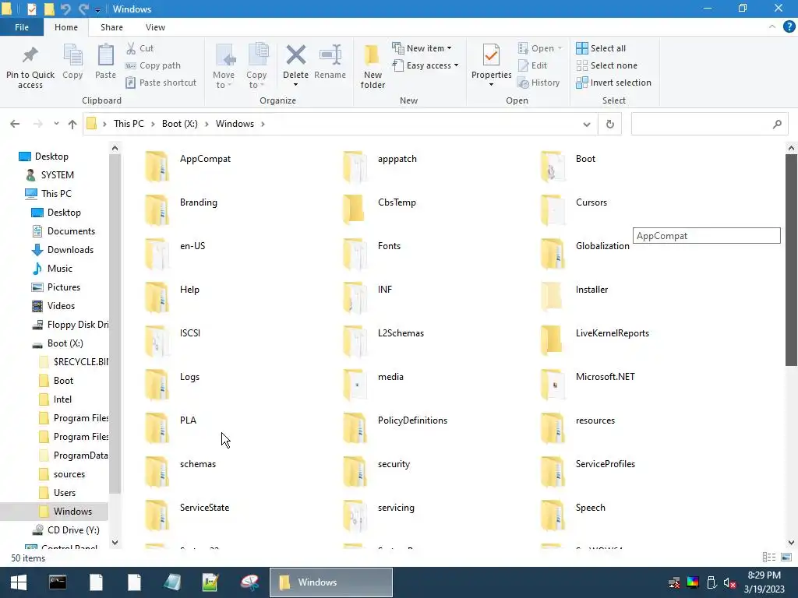Switch to the Home ribbon tab

coord(66,27)
